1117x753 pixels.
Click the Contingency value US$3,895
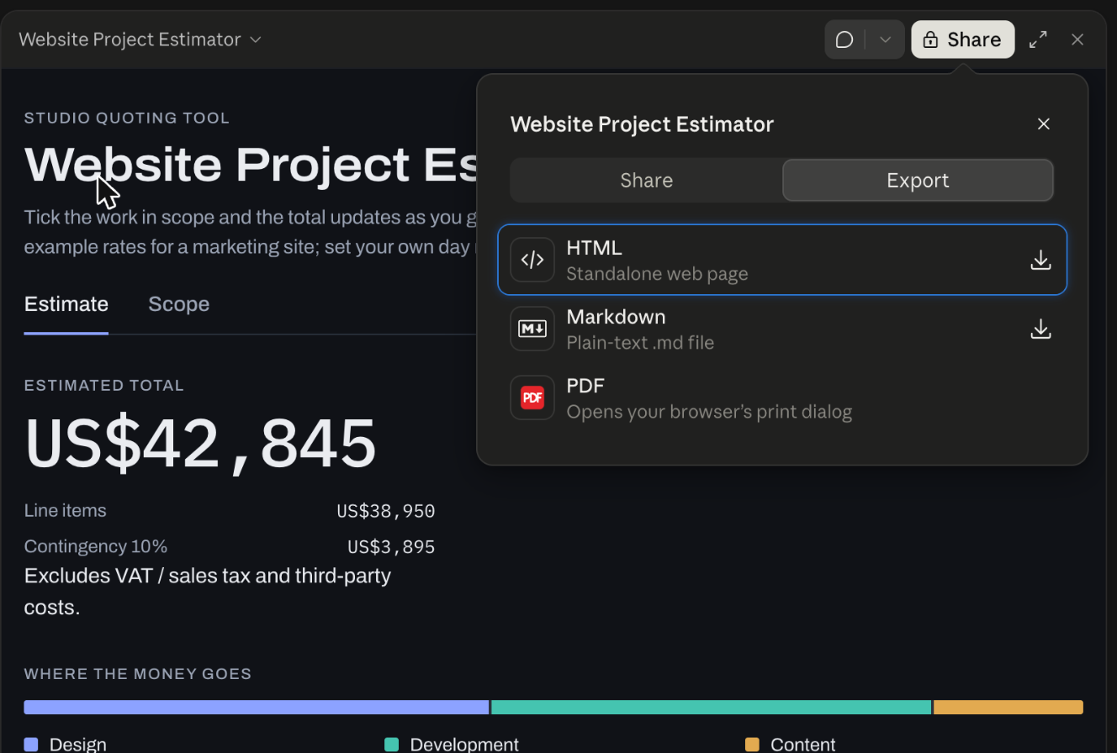click(392, 547)
